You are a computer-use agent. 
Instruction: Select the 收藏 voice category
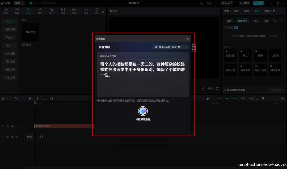229,21
